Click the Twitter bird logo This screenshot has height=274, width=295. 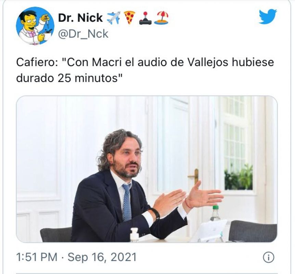click(x=268, y=16)
